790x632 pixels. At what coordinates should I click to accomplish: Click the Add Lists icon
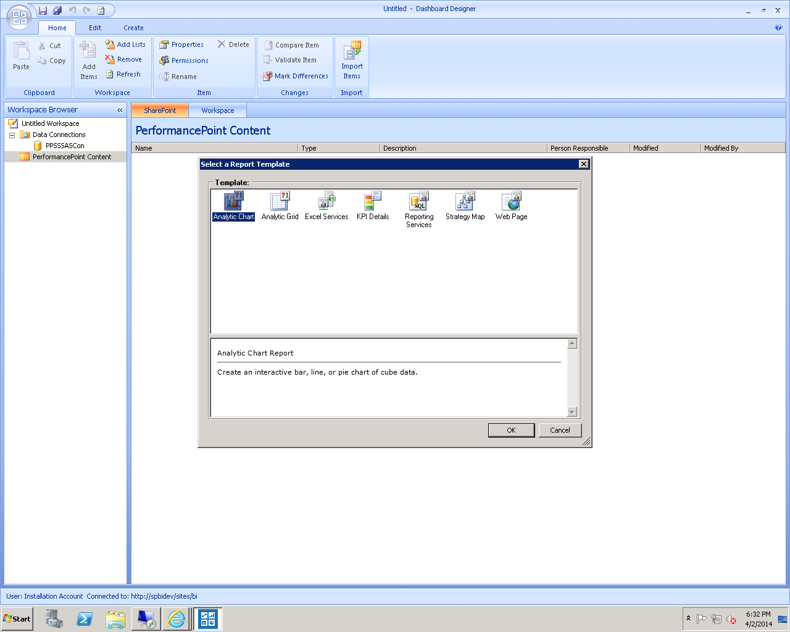(126, 44)
